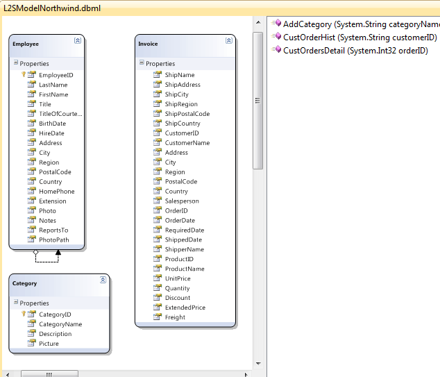Click the horizontal scrollbar left arrow
The width and height of the screenshot is (440, 377).
point(8,374)
